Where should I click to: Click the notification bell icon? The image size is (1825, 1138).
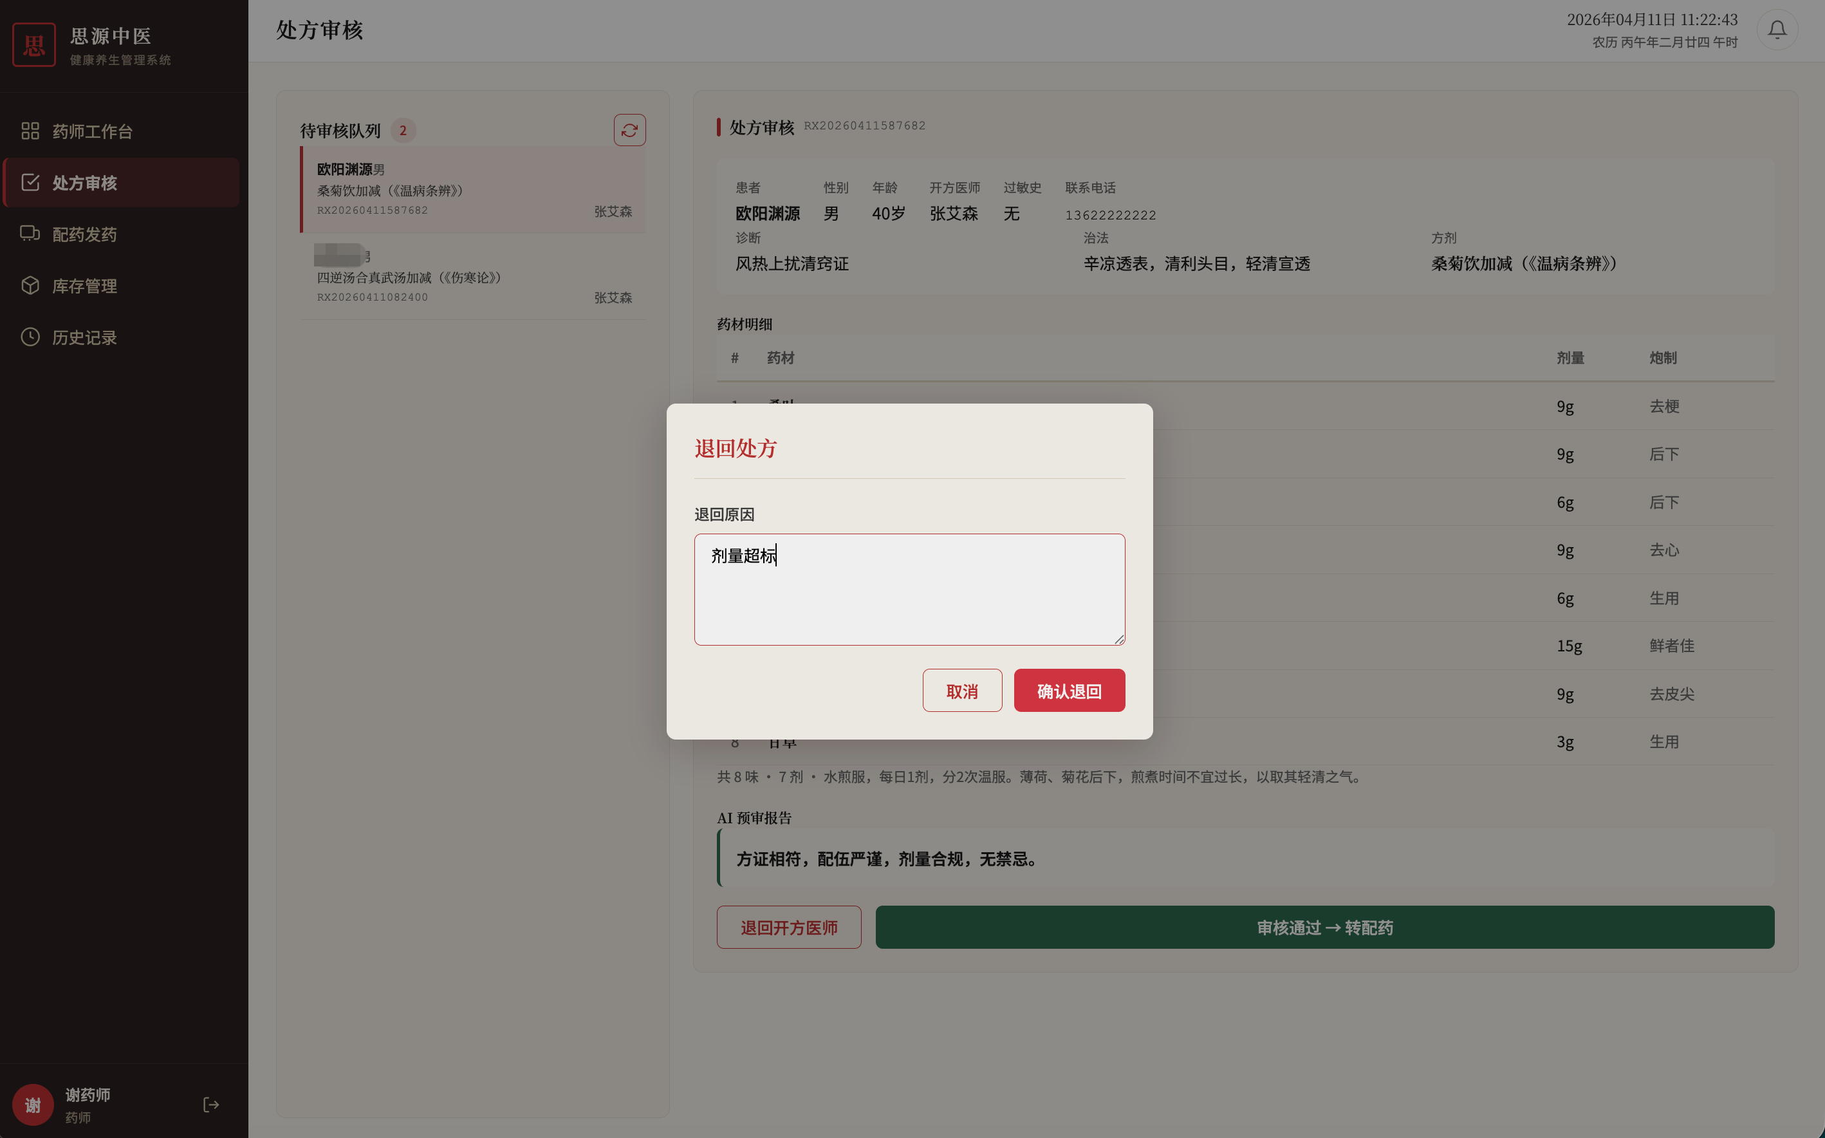pos(1776,30)
